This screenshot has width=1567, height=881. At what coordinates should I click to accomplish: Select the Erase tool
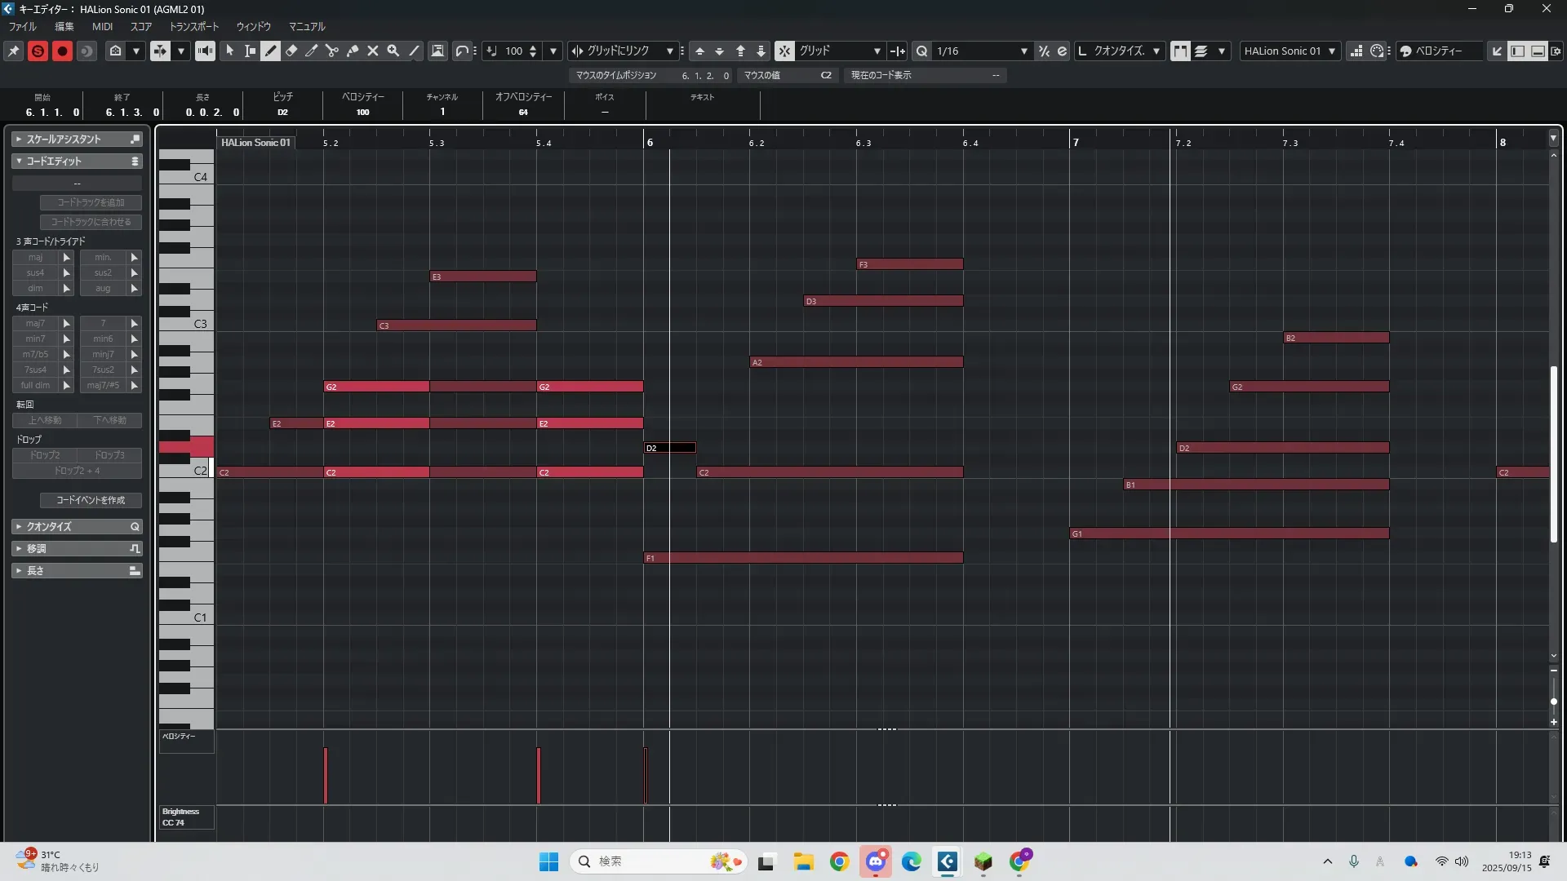pos(291,51)
